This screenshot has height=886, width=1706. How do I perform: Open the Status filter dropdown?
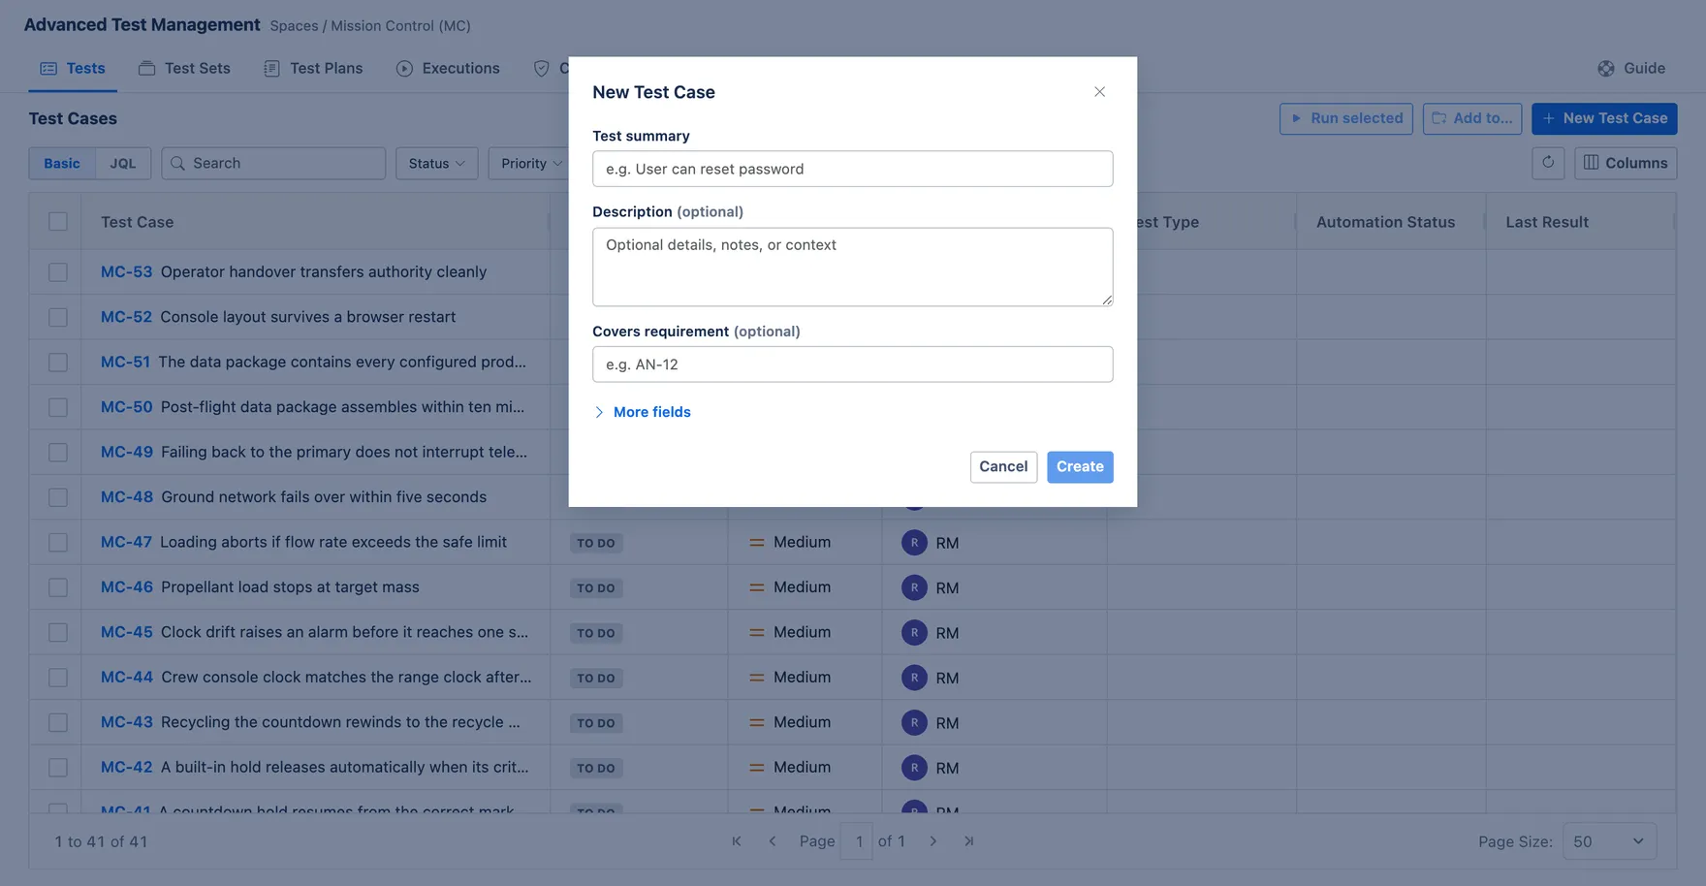(436, 163)
